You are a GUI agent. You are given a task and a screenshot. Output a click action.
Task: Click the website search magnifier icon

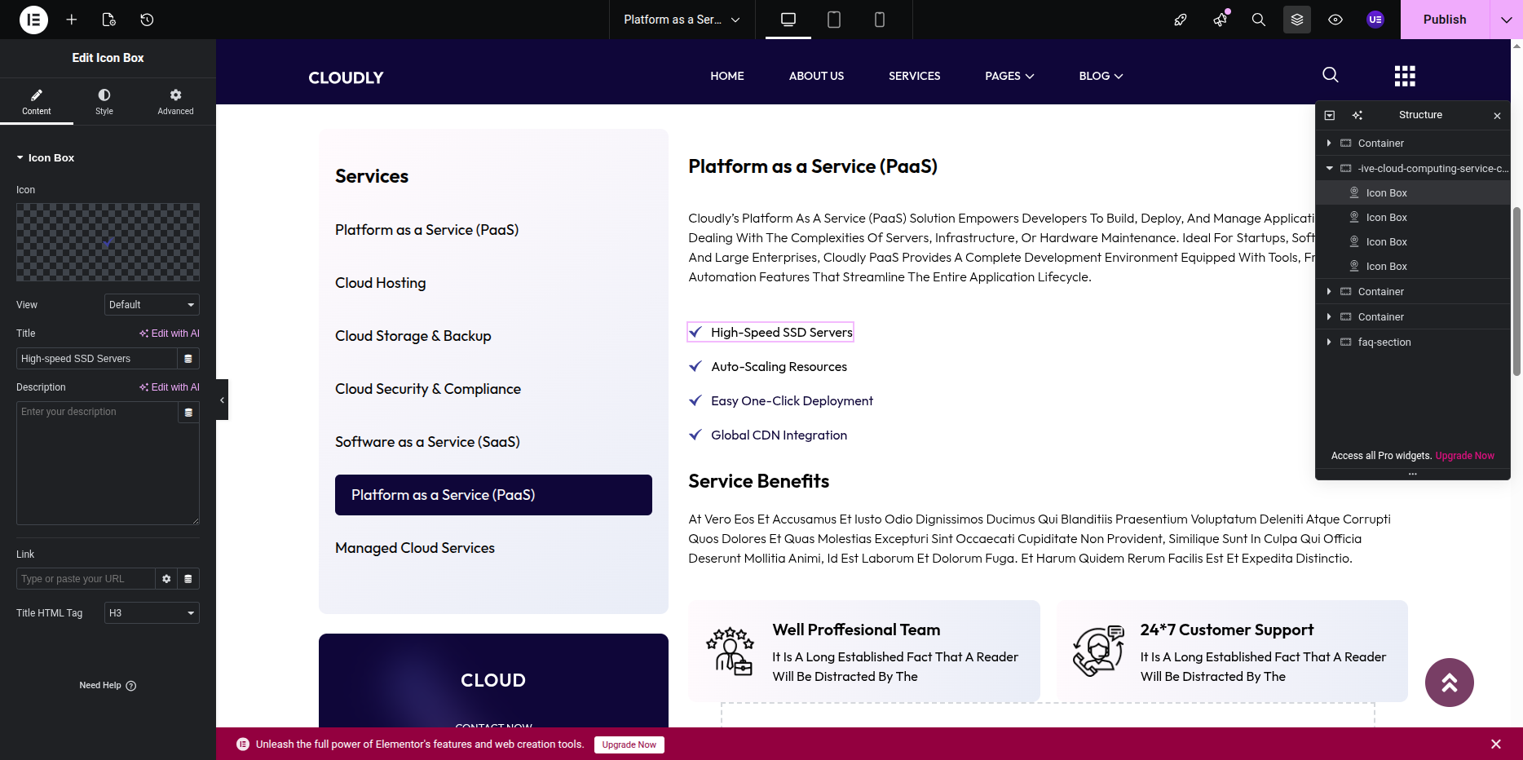[1331, 75]
